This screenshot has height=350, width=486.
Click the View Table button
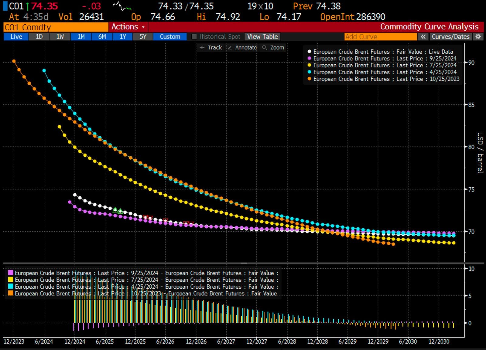click(x=262, y=36)
